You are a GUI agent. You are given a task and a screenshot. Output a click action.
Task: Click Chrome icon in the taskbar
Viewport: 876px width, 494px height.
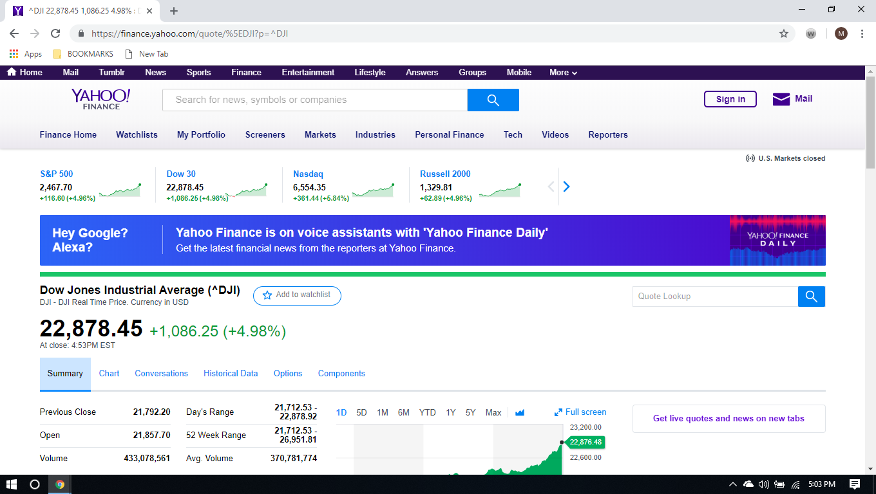coord(60,484)
